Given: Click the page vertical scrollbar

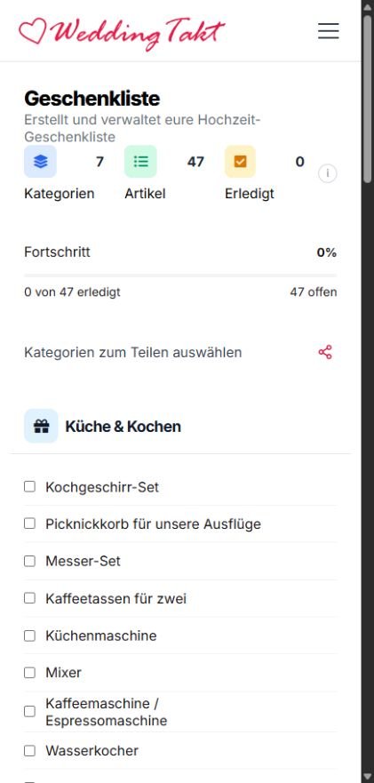Looking at the screenshot, I should (x=368, y=391).
